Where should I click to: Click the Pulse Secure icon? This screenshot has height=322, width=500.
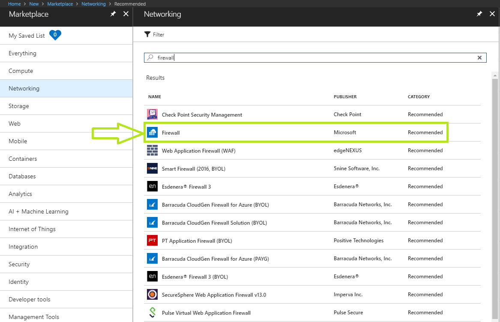tap(153, 313)
